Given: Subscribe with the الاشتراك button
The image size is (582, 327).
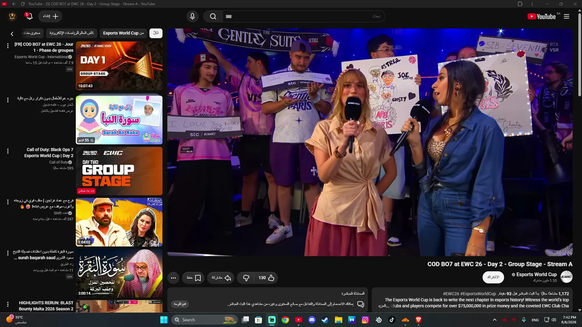Looking at the screenshot, I should point(493,277).
